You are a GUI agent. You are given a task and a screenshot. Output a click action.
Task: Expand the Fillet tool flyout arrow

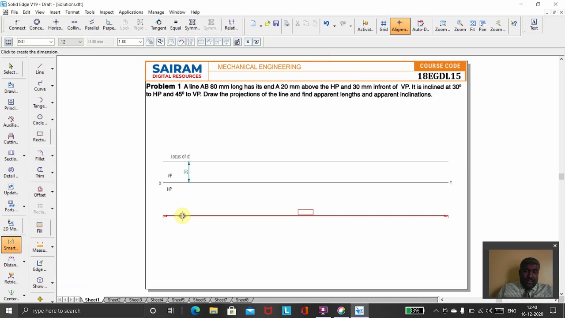tap(52, 155)
